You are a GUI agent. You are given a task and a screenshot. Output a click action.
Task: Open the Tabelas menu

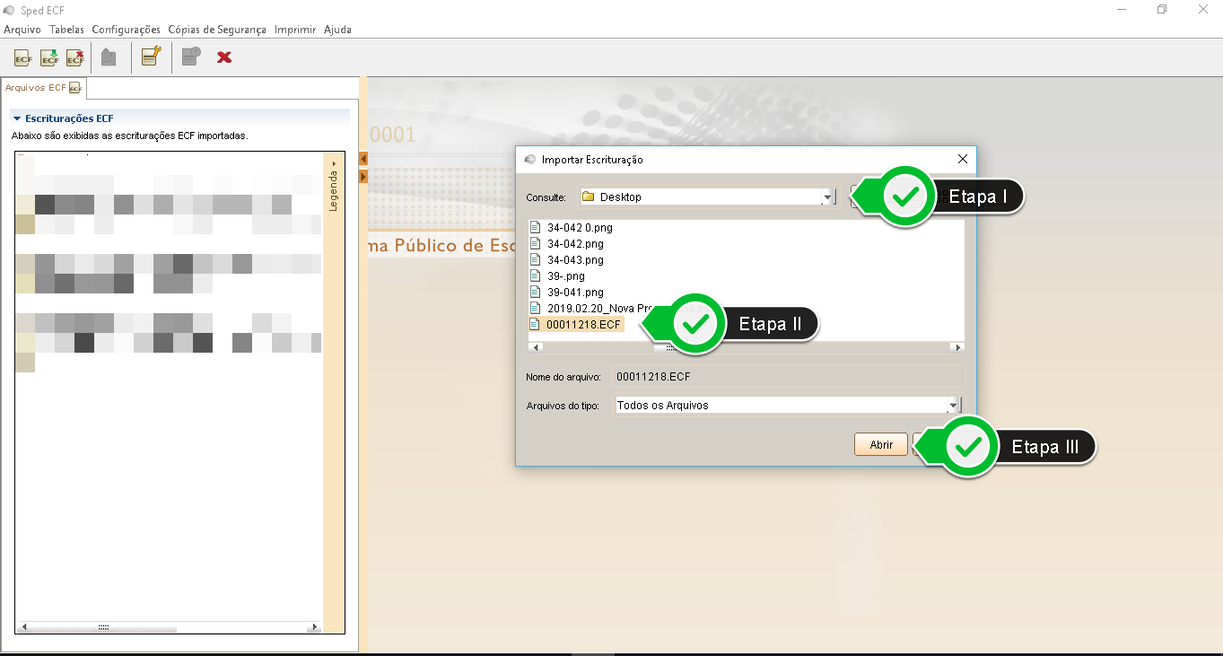click(66, 30)
